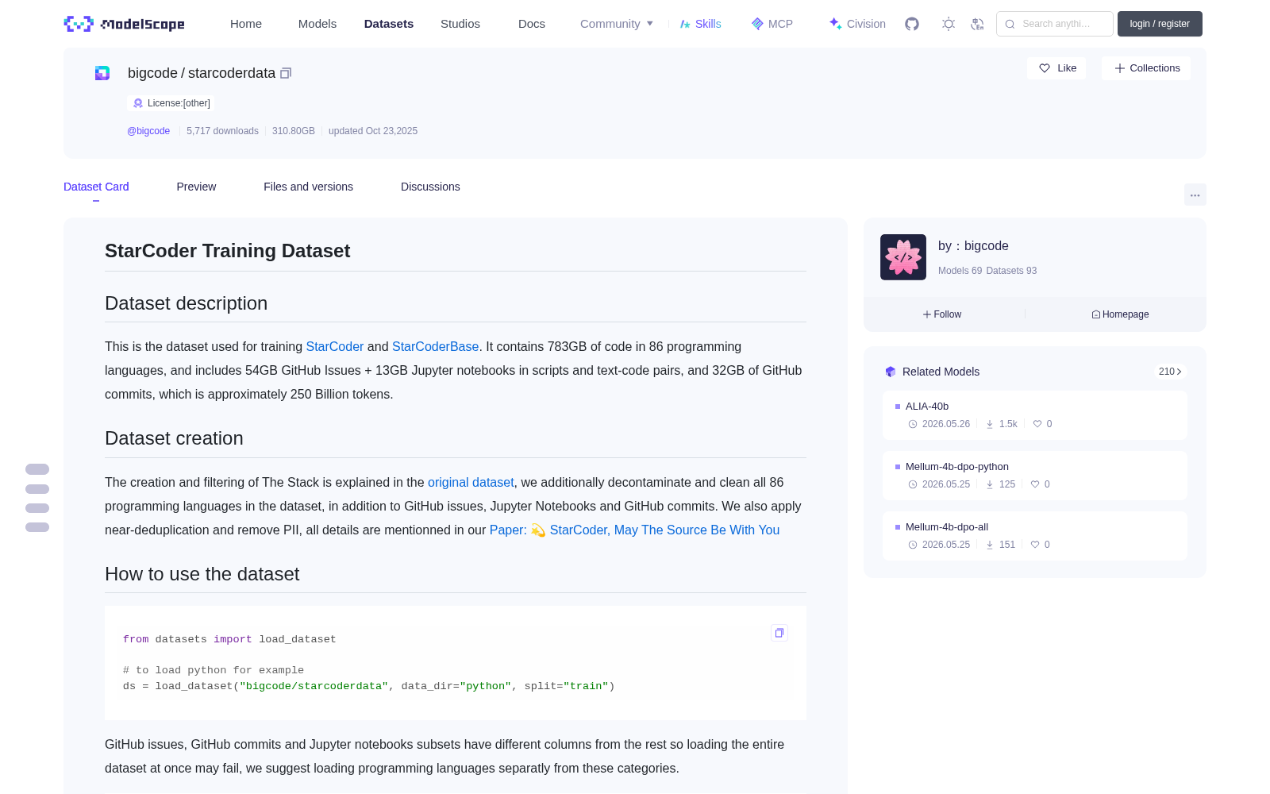Select the Dataset Card tab
This screenshot has height=794, width=1270.
point(96,187)
